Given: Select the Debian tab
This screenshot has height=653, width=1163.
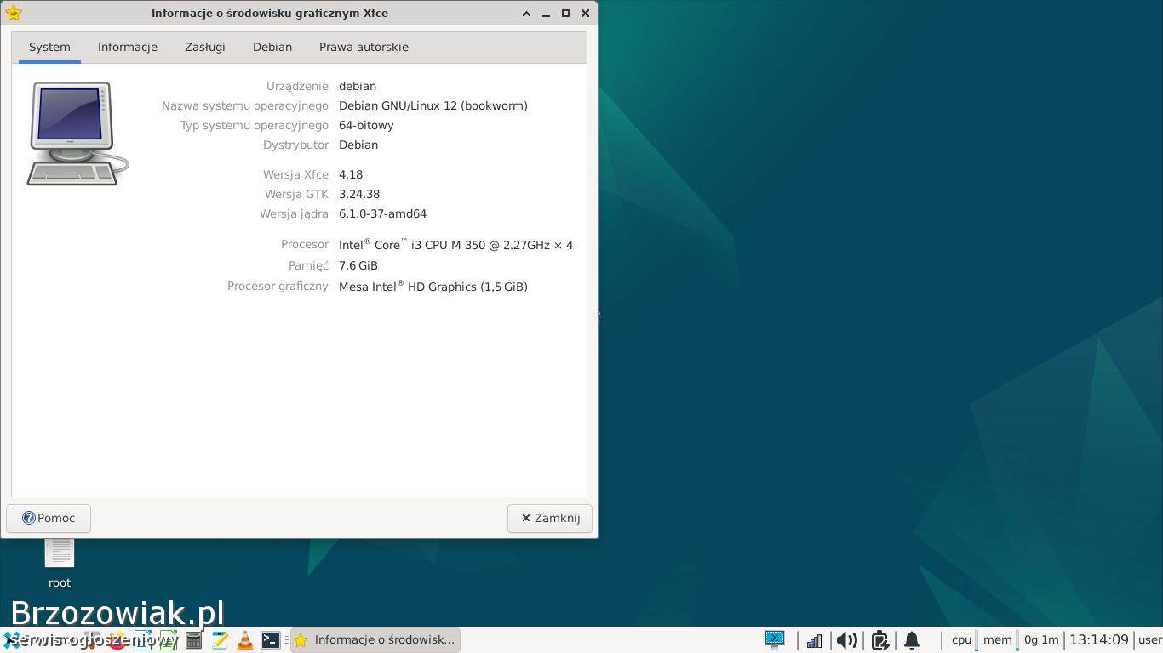Looking at the screenshot, I should point(272,48).
